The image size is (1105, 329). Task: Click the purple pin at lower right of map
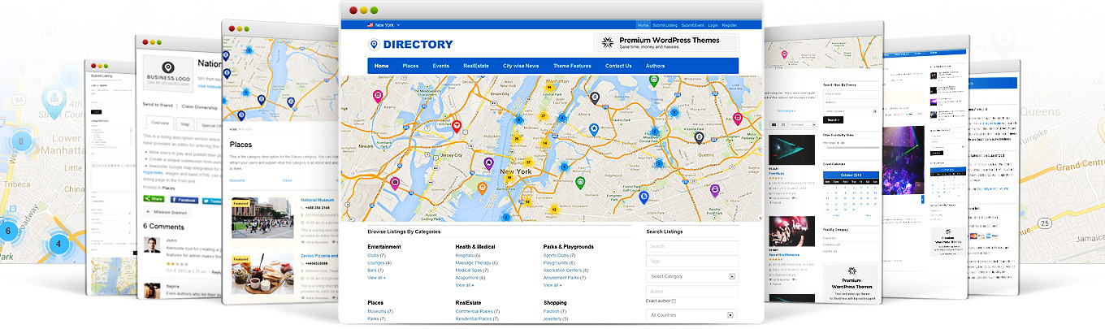pos(715,190)
